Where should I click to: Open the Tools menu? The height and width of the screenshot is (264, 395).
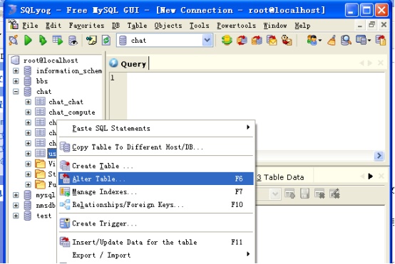pos(199,26)
